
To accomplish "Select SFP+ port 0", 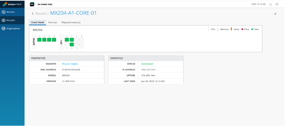I will click(67, 40).
